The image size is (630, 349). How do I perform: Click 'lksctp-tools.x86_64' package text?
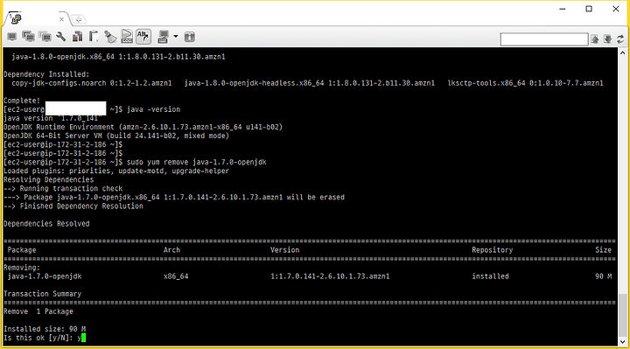coord(486,83)
